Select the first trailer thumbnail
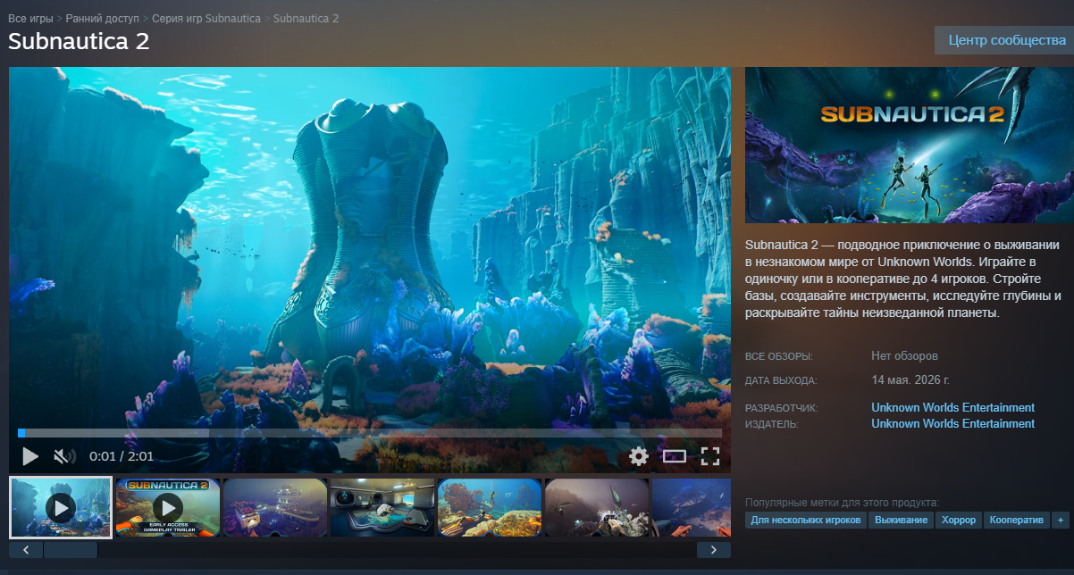 coord(61,507)
